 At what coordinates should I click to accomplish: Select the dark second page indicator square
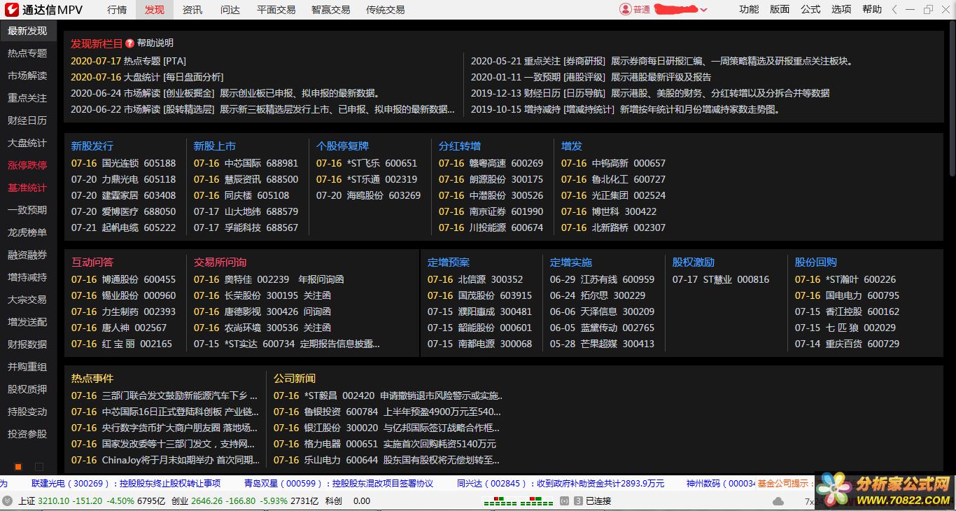(x=39, y=467)
